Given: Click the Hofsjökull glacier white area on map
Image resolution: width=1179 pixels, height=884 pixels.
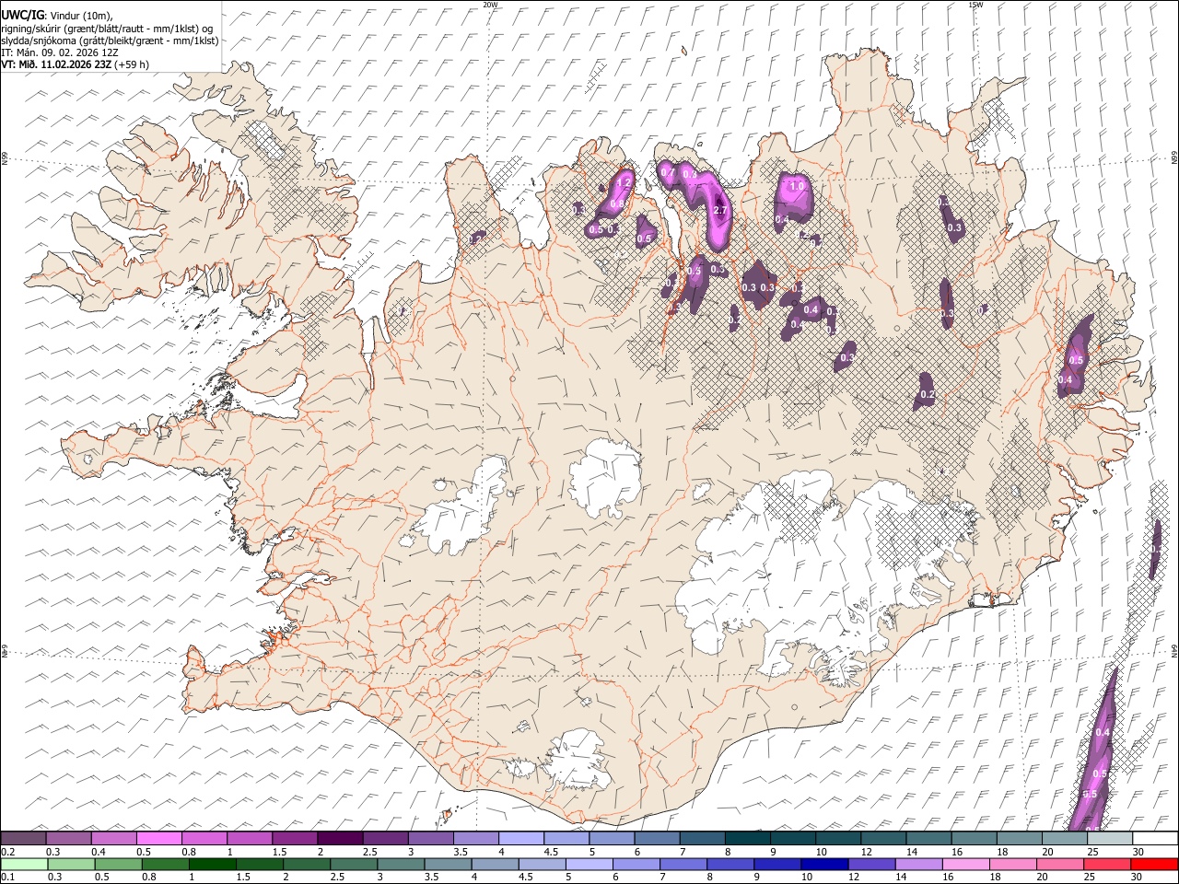Looking at the screenshot, I should tap(605, 477).
